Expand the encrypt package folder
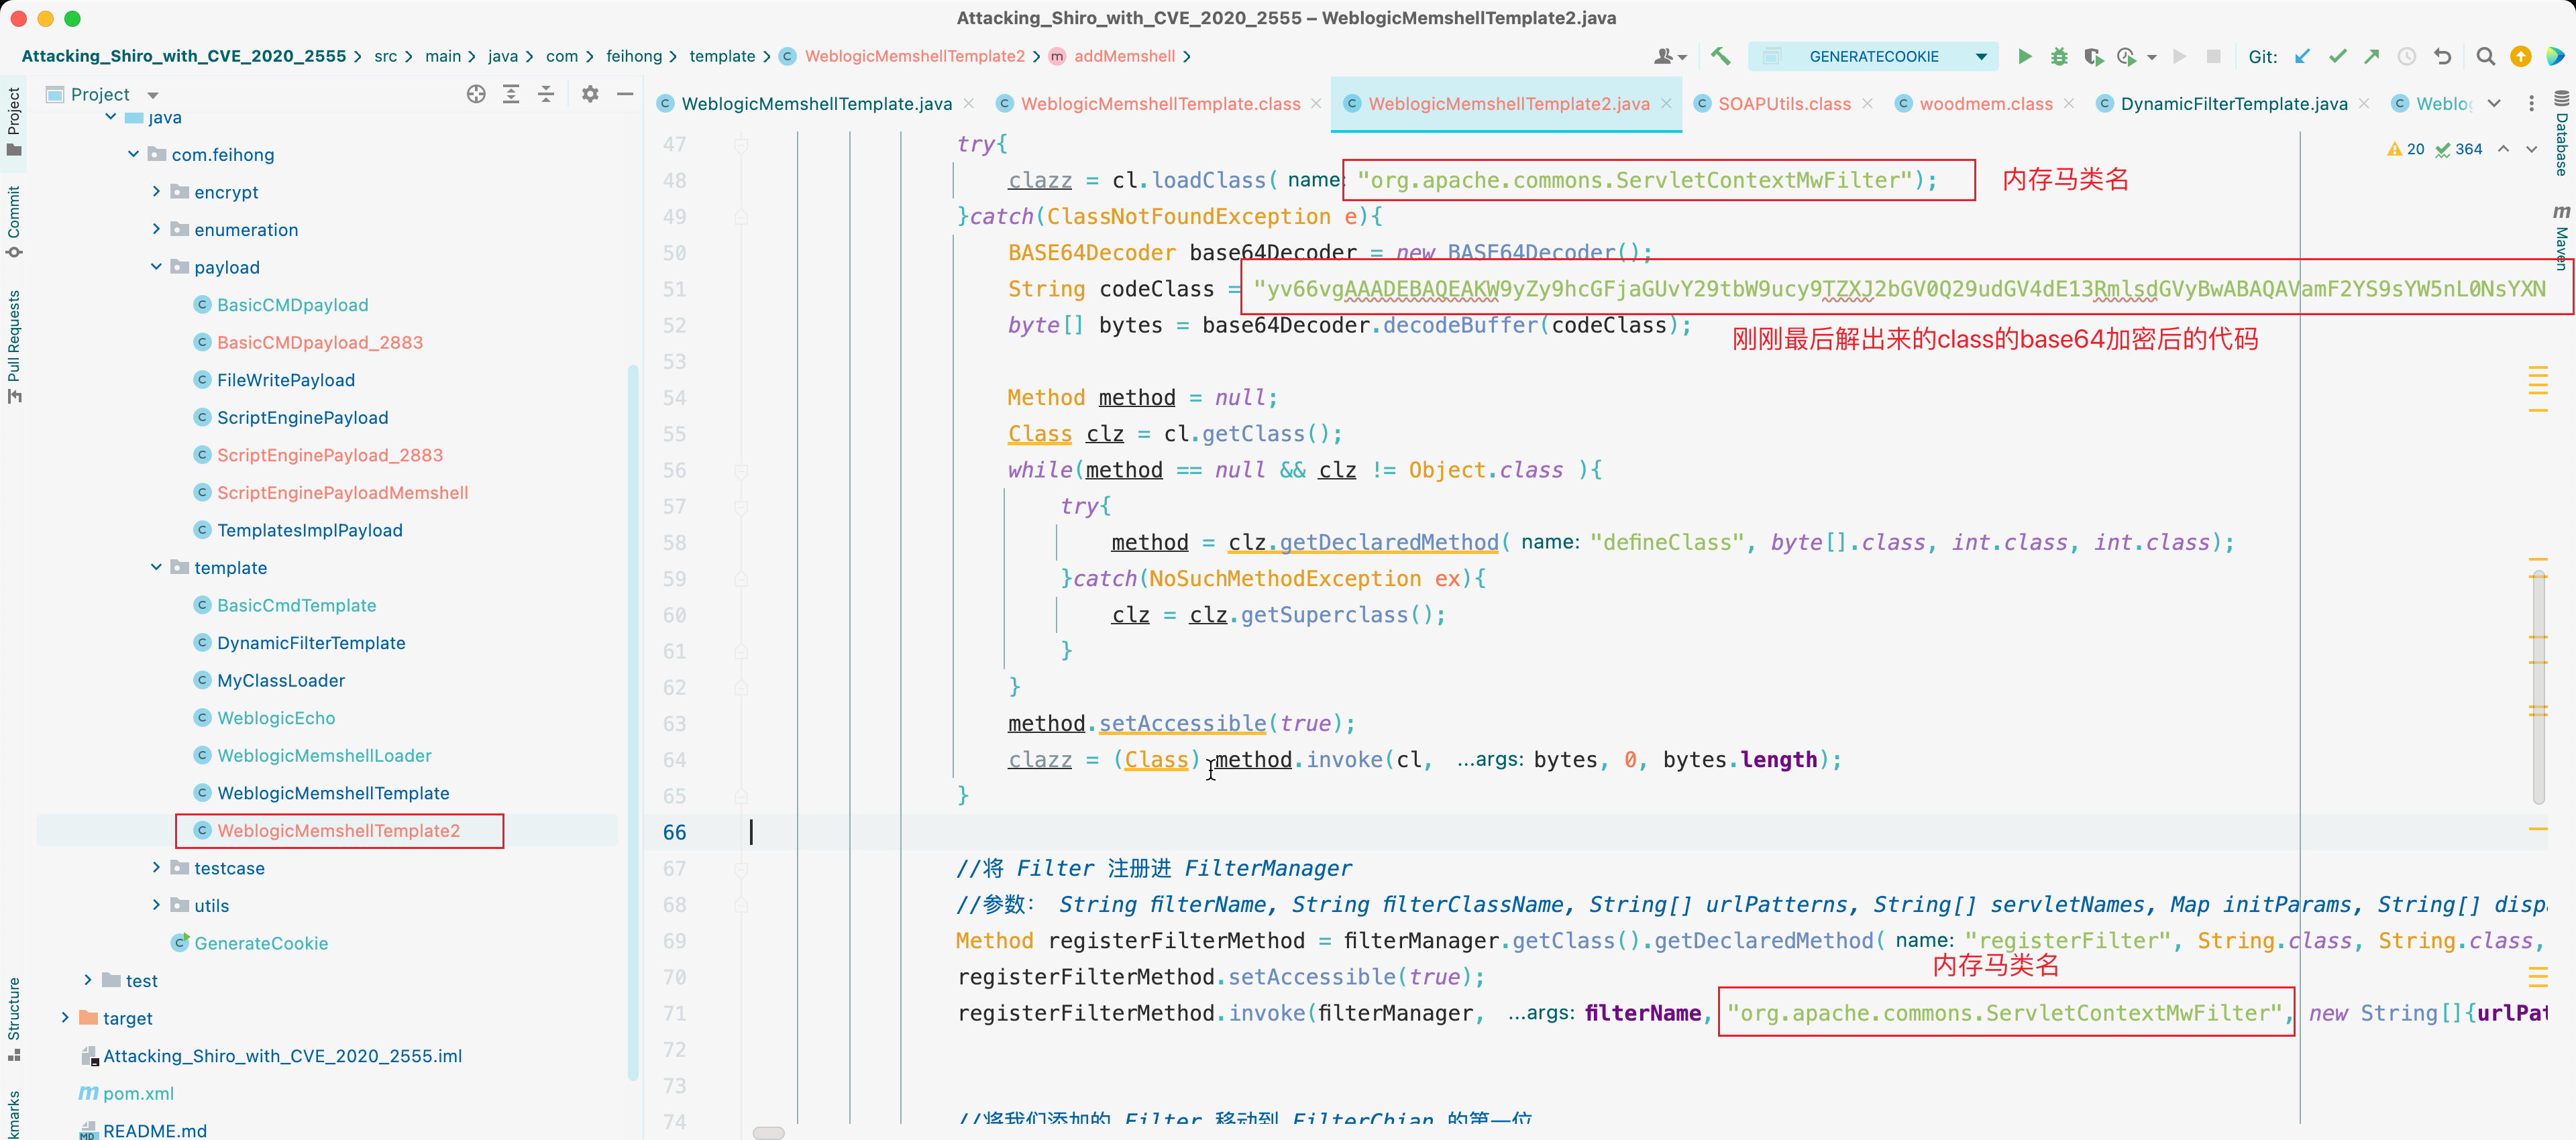This screenshot has width=2576, height=1140. (156, 191)
